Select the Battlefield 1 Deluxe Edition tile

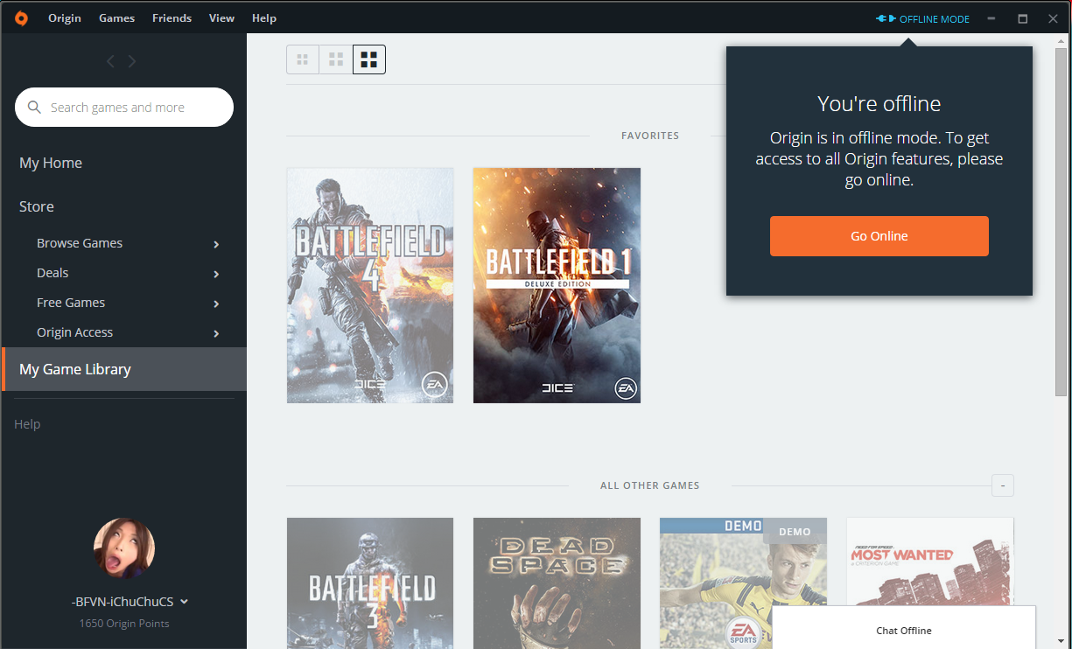pyautogui.click(x=557, y=285)
